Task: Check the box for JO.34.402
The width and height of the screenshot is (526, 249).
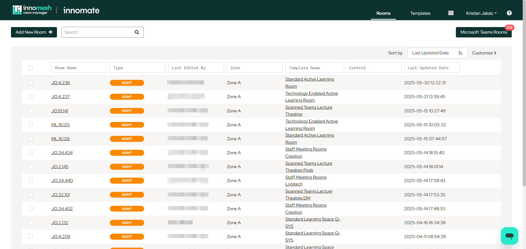Action: pyautogui.click(x=31, y=209)
